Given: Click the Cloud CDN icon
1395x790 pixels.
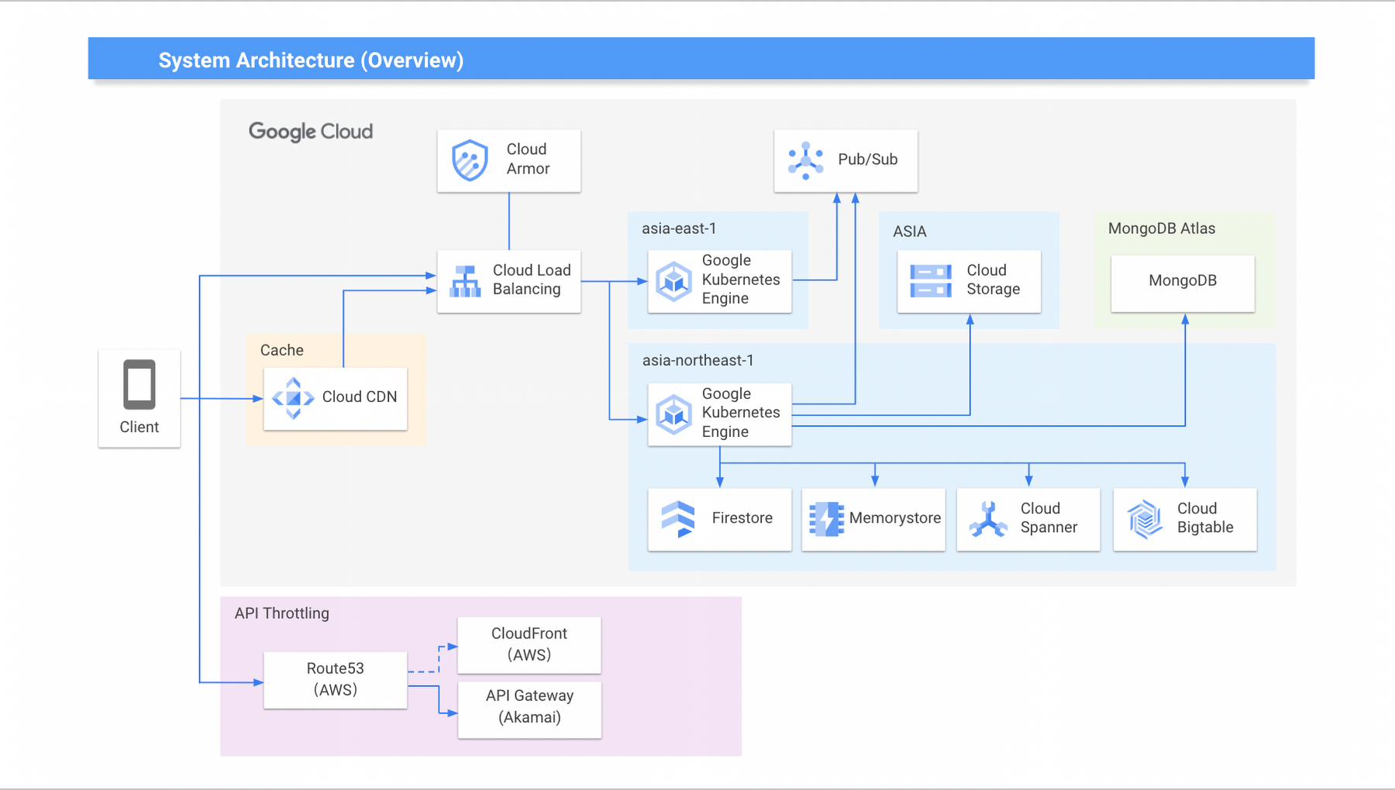Looking at the screenshot, I should click(x=293, y=398).
